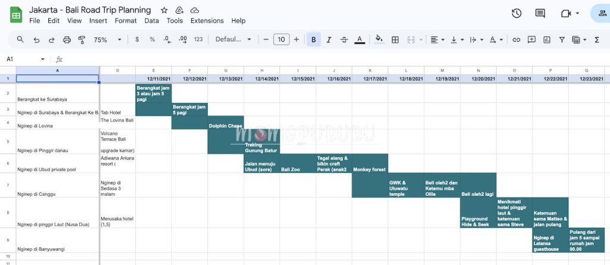Toggle strikethrough formatting

tap(344, 40)
